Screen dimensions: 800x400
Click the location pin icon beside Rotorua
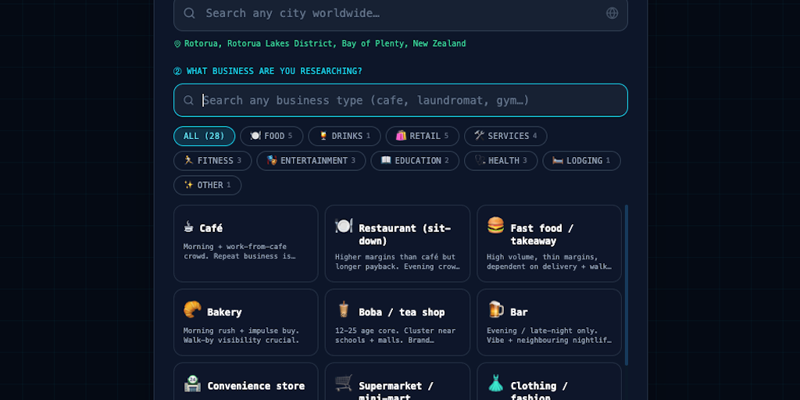pos(177,44)
